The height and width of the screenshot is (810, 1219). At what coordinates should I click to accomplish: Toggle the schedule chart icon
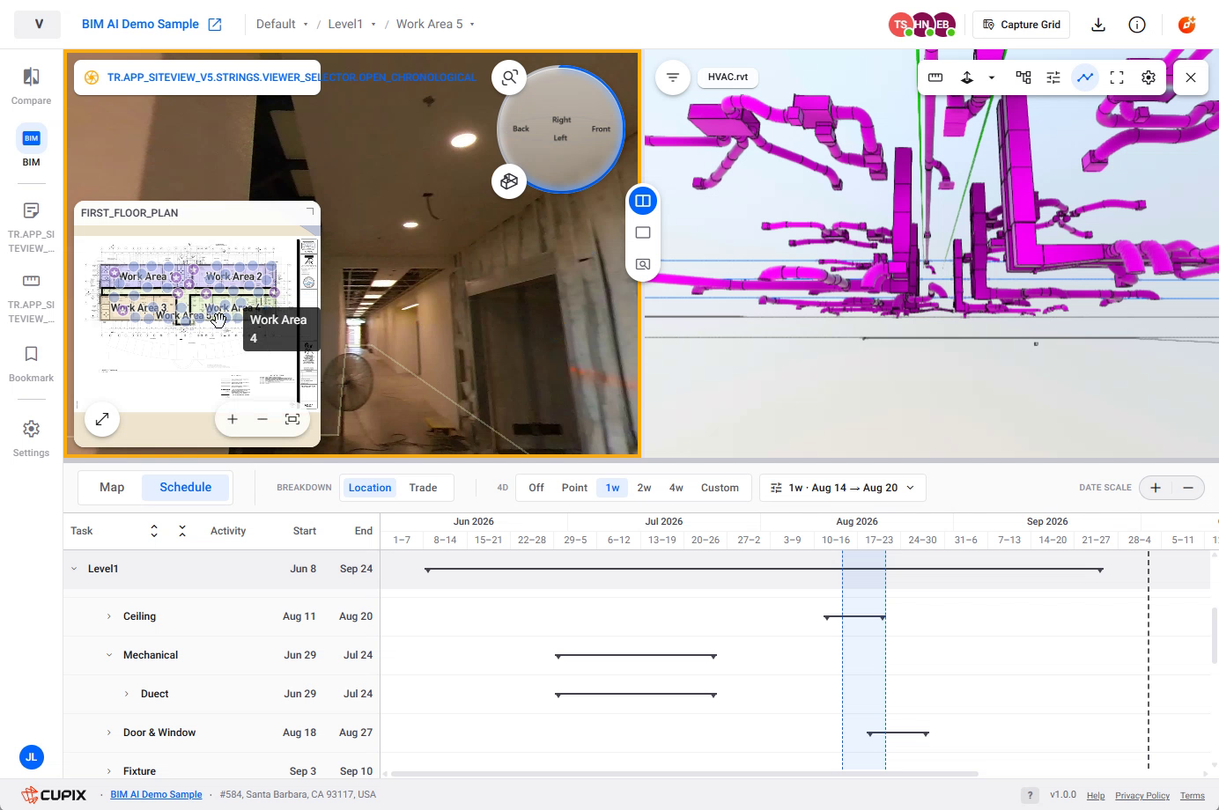point(1085,77)
